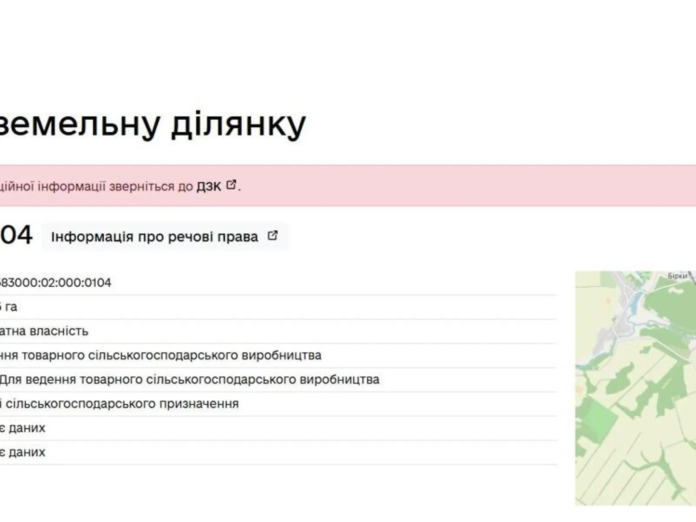Click external link icon beside Інформація про речові права
This screenshot has height=522, width=696.
coord(273,235)
